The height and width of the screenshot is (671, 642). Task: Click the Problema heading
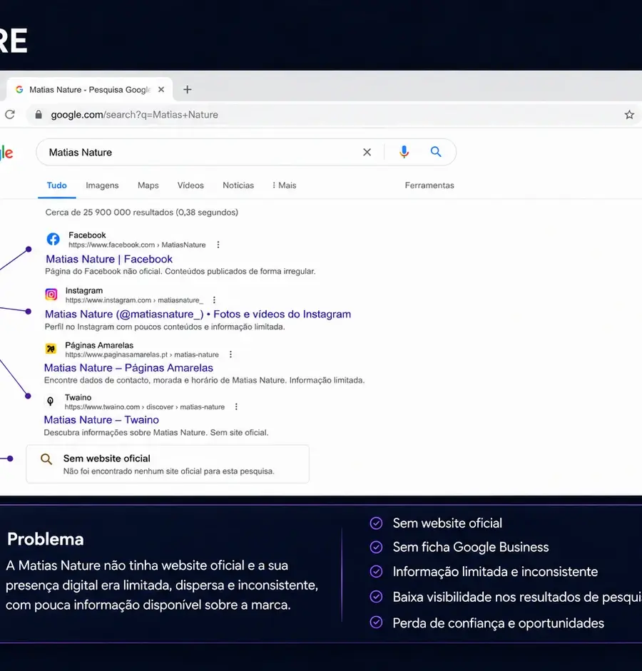(x=46, y=539)
